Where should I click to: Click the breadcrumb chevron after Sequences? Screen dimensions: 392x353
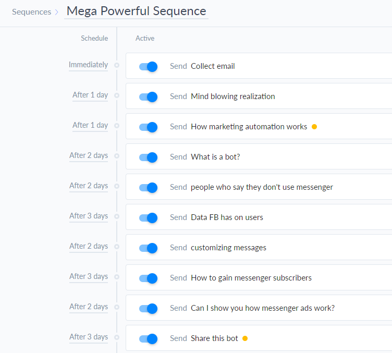click(56, 11)
